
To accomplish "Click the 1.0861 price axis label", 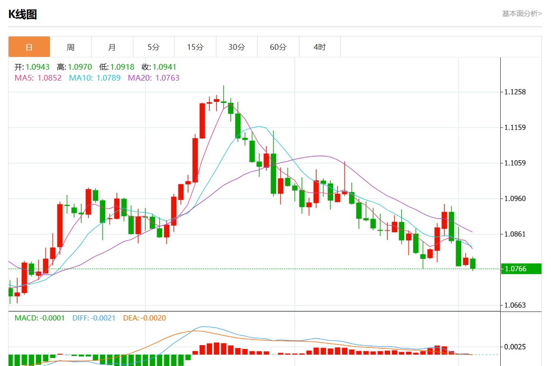I will [x=515, y=234].
